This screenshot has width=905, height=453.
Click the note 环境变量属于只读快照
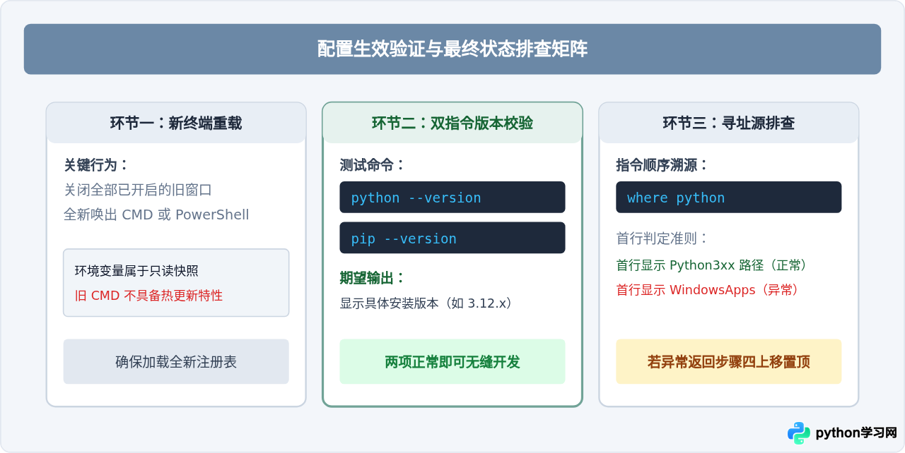(136, 271)
